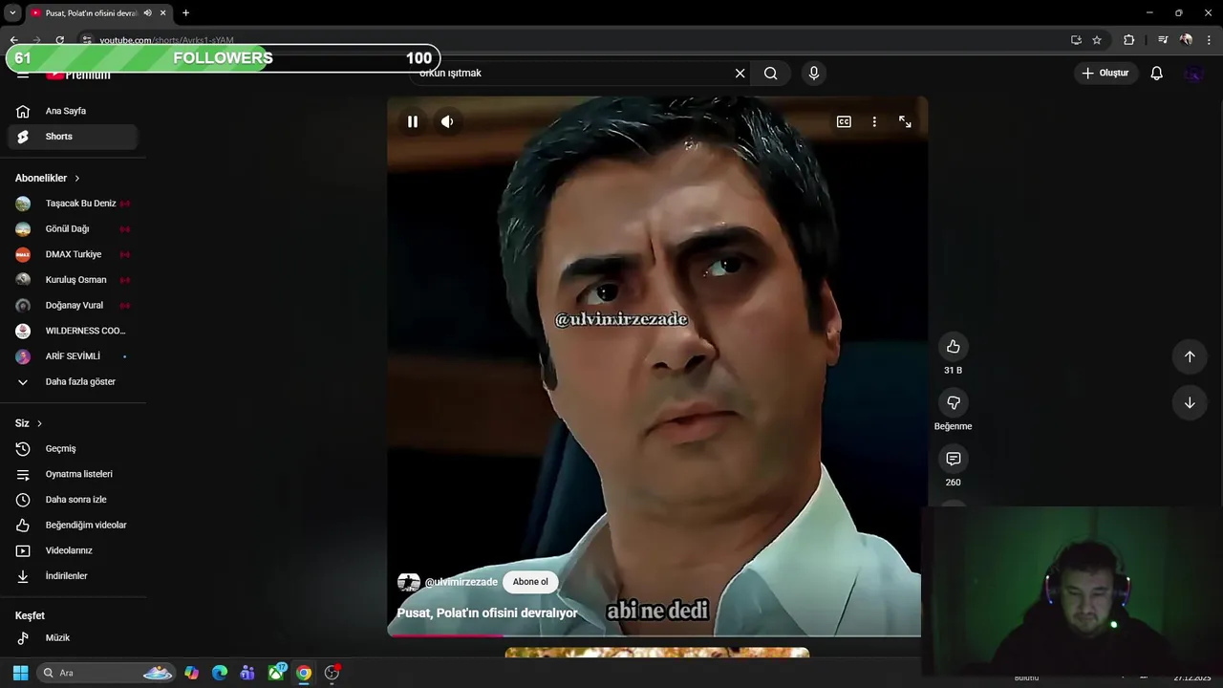Open Müzik under Keşfet
The height and width of the screenshot is (688, 1223).
73,638
